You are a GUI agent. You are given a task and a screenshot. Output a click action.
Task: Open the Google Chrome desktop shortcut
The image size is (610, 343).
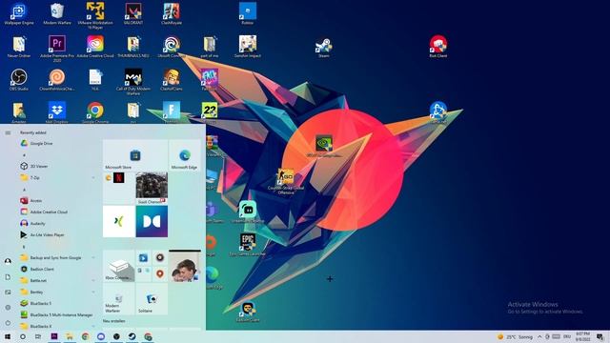tap(95, 112)
